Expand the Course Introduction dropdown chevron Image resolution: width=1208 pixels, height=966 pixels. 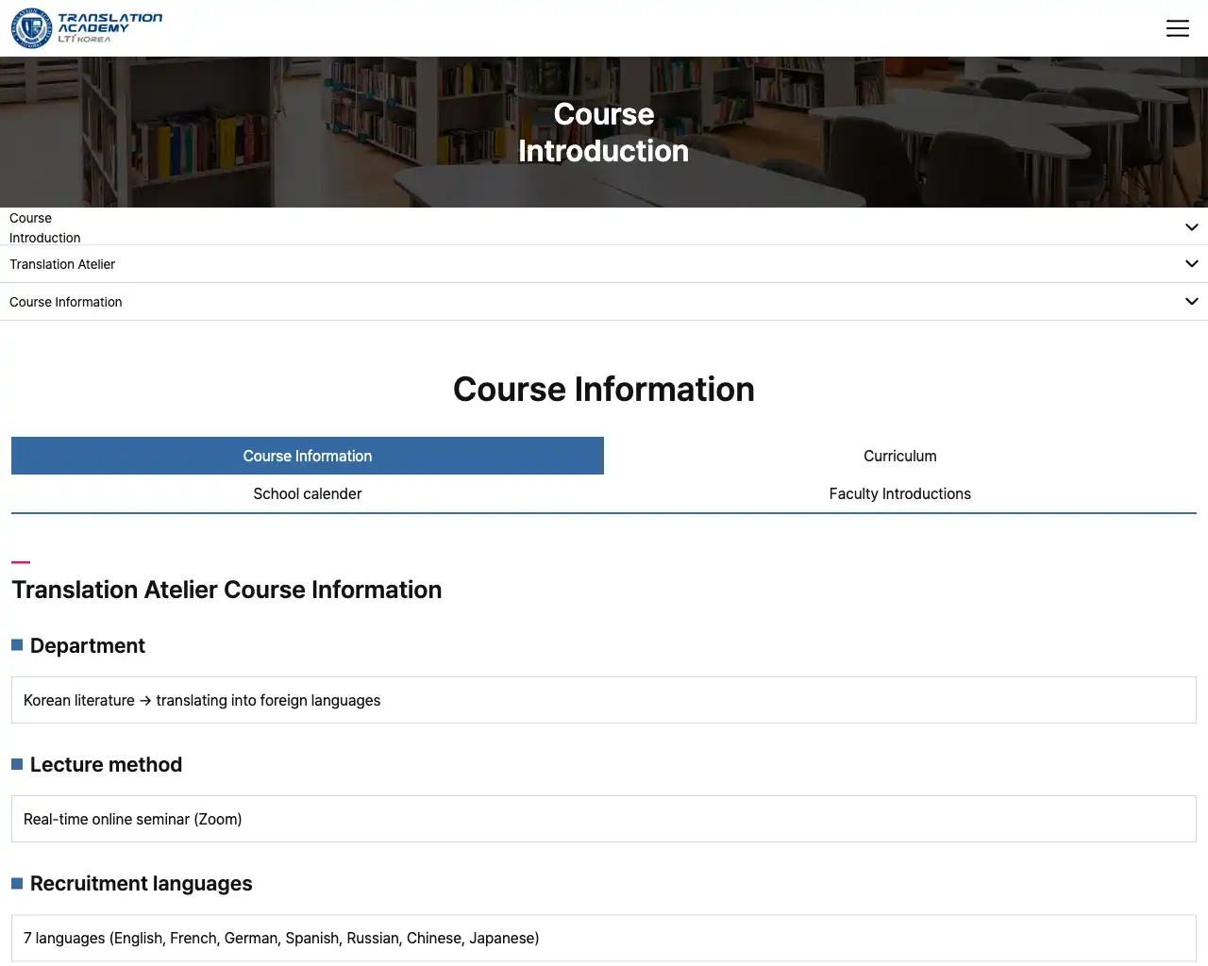click(x=1191, y=227)
